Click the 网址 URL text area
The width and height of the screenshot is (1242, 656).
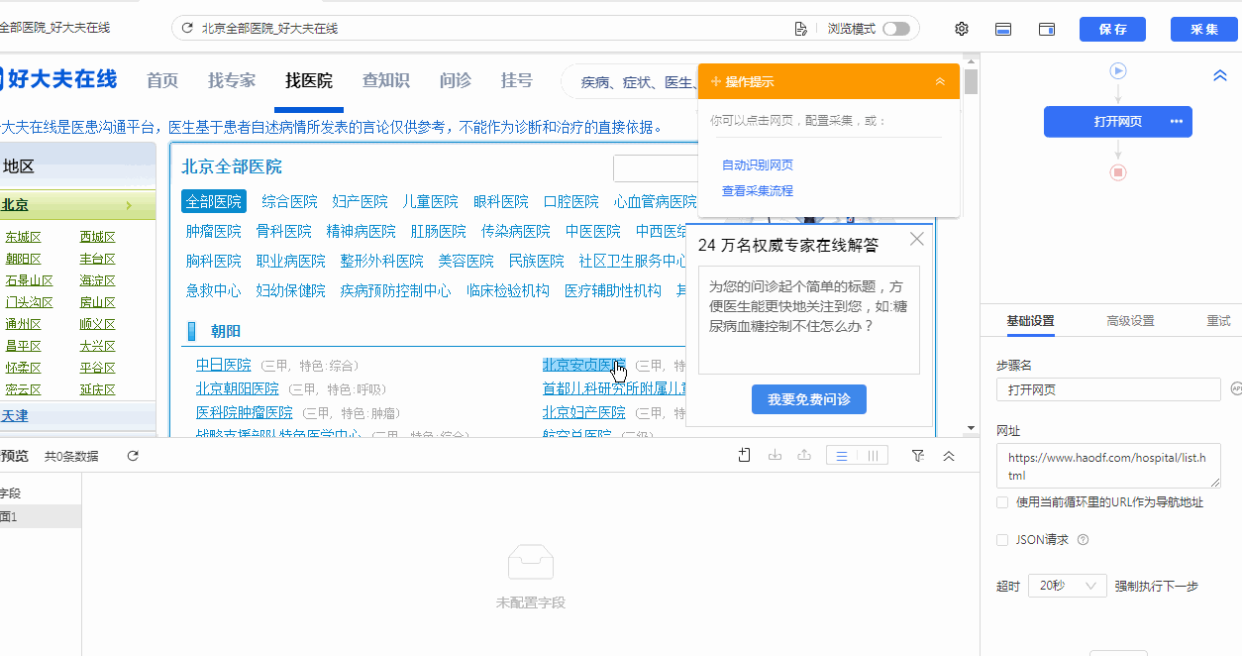point(1109,466)
